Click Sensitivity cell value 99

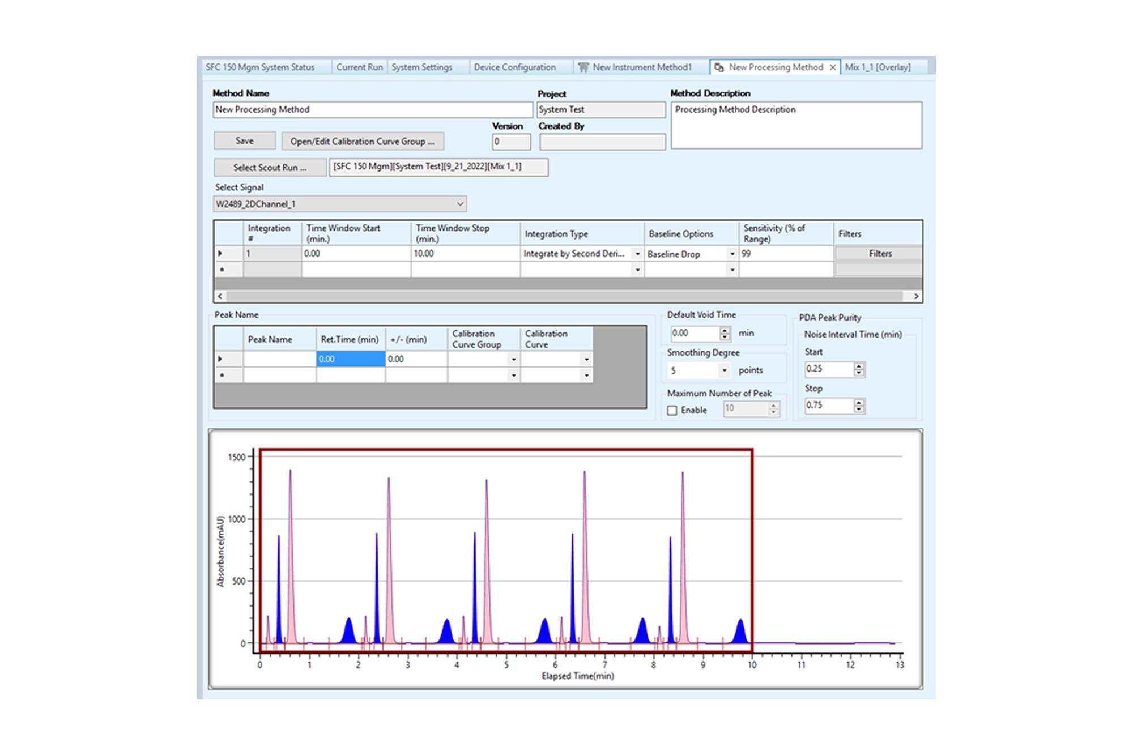pos(786,254)
